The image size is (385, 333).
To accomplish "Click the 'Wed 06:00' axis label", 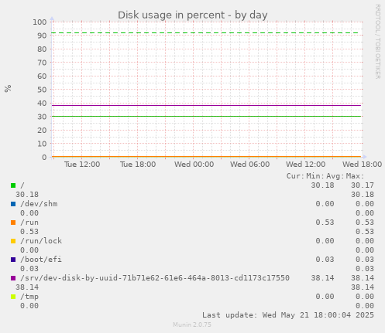I will point(249,165).
